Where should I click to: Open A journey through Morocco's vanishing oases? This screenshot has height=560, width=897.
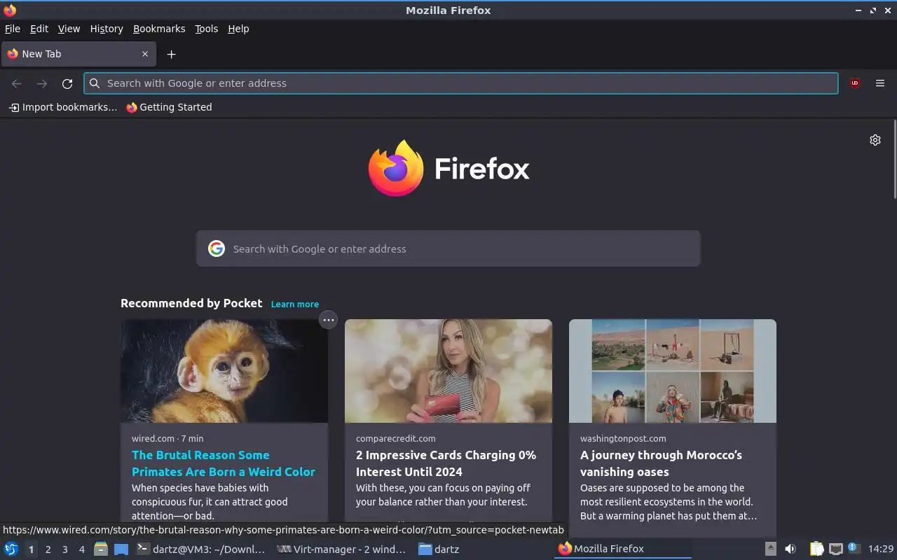pyautogui.click(x=661, y=463)
